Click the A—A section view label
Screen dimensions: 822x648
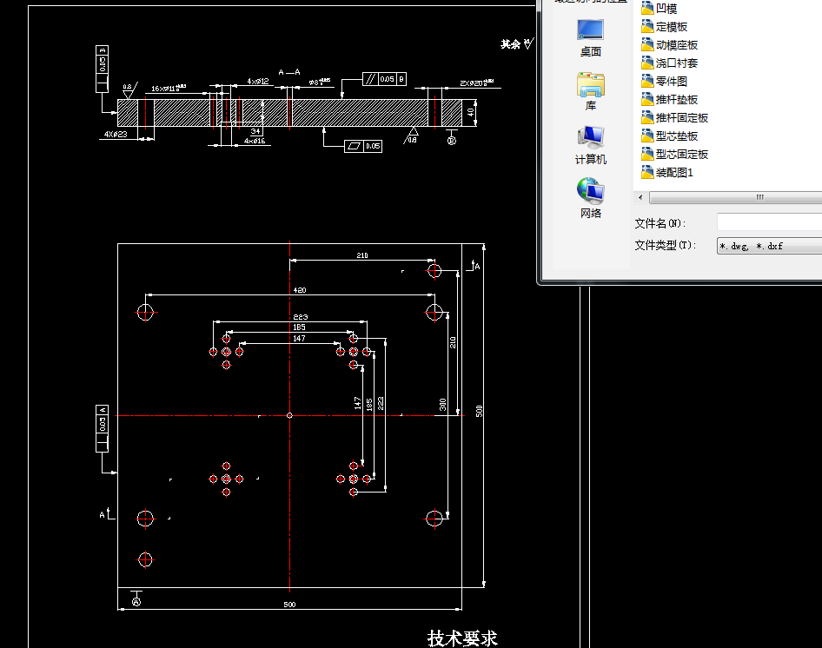289,72
